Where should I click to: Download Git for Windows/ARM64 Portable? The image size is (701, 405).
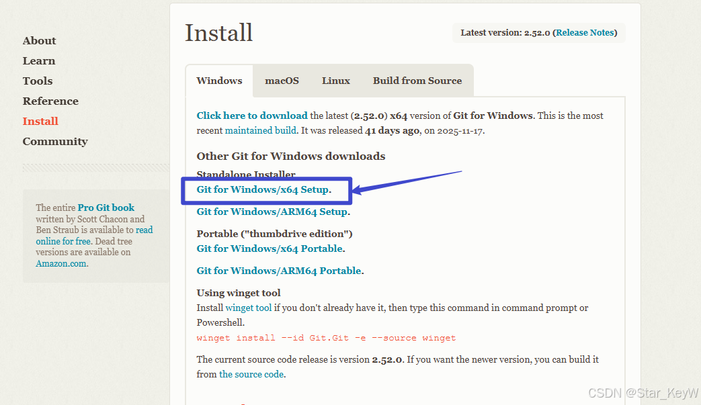click(279, 271)
